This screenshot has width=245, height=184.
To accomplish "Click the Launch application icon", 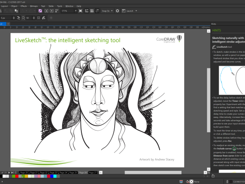I will tap(124, 11).
